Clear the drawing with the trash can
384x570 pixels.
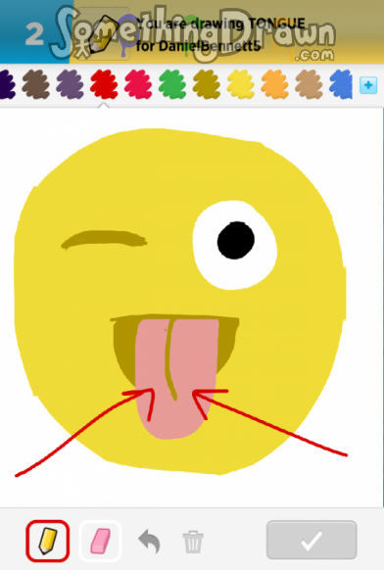coord(193,542)
